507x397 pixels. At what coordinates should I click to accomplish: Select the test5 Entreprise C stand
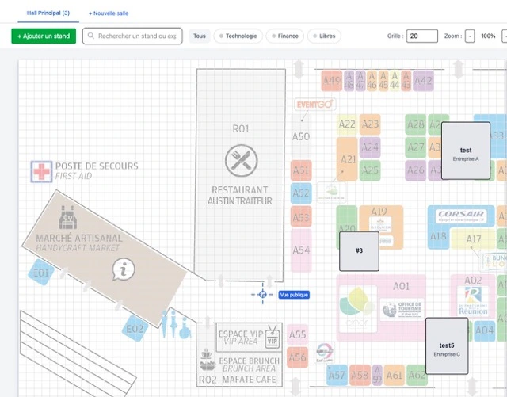(x=447, y=345)
